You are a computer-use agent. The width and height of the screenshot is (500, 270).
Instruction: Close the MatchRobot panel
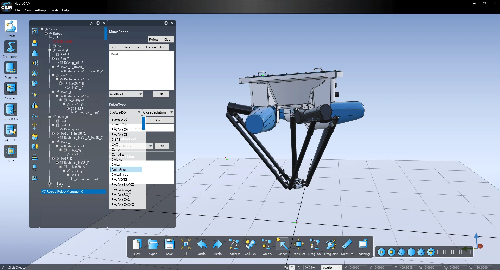click(172, 23)
